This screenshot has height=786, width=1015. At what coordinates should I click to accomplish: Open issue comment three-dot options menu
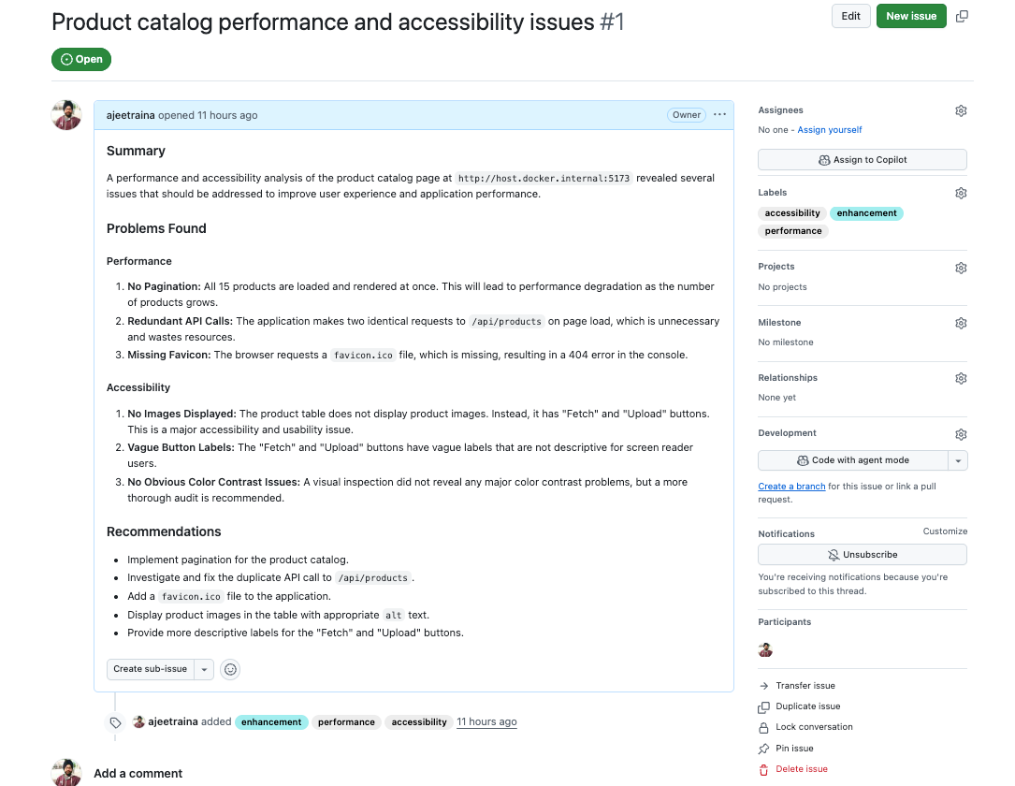pos(719,115)
